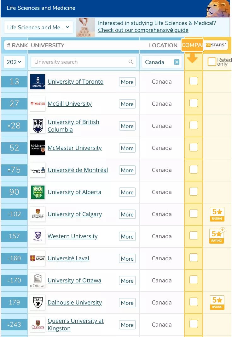Open the Dalhousie University link
Image resolution: width=232 pixels, height=337 pixels.
(75, 303)
